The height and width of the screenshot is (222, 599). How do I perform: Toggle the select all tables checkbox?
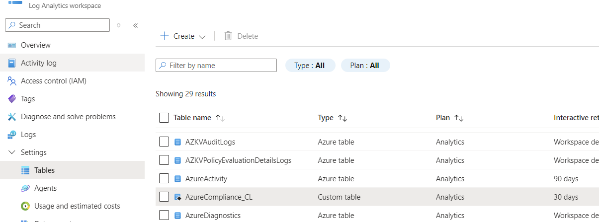tap(164, 118)
